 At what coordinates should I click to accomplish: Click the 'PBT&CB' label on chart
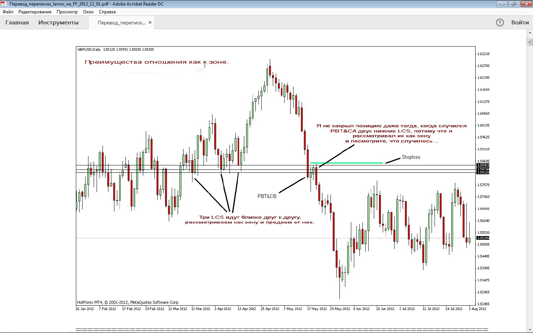coord(267,196)
